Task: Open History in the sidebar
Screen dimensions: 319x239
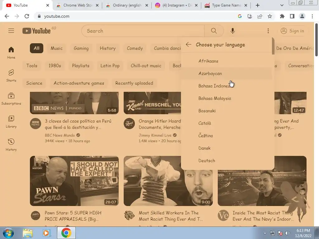Action: [11, 145]
